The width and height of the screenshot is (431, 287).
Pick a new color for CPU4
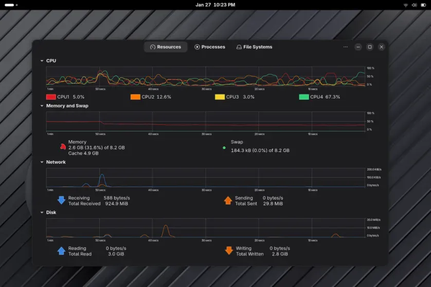click(x=303, y=97)
